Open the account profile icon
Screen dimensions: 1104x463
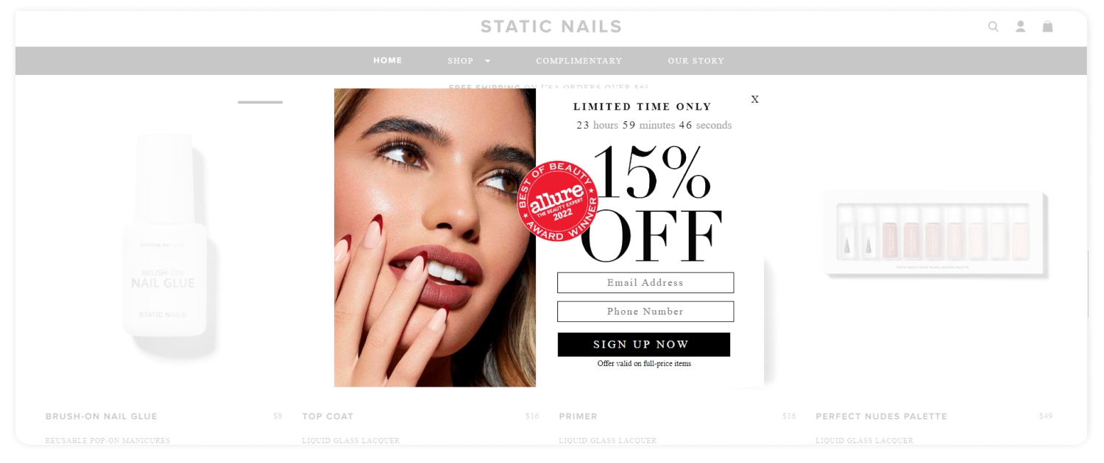(x=1020, y=26)
